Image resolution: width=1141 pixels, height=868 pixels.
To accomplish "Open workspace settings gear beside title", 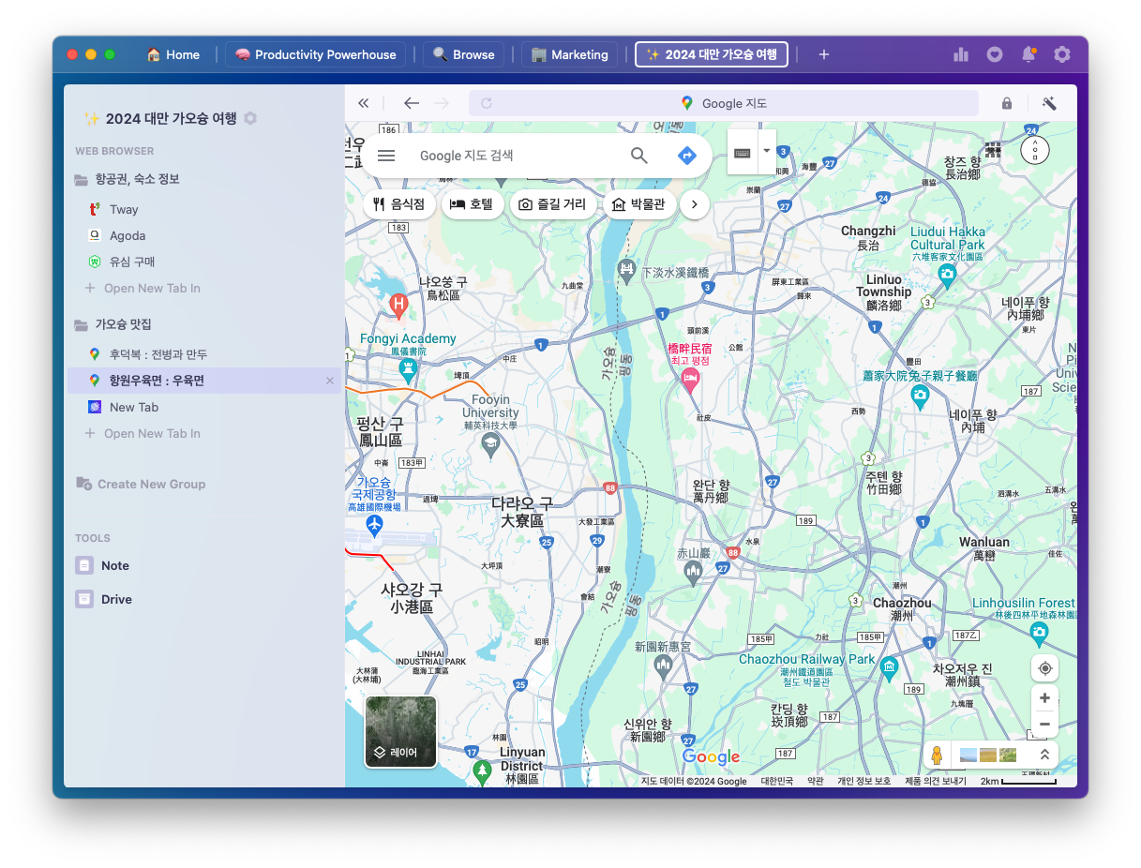I will 250,118.
